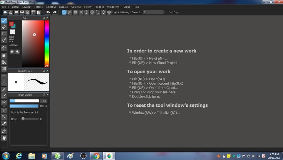Open the Tool(T) menu
The width and height of the screenshot is (283, 160).
99,7
